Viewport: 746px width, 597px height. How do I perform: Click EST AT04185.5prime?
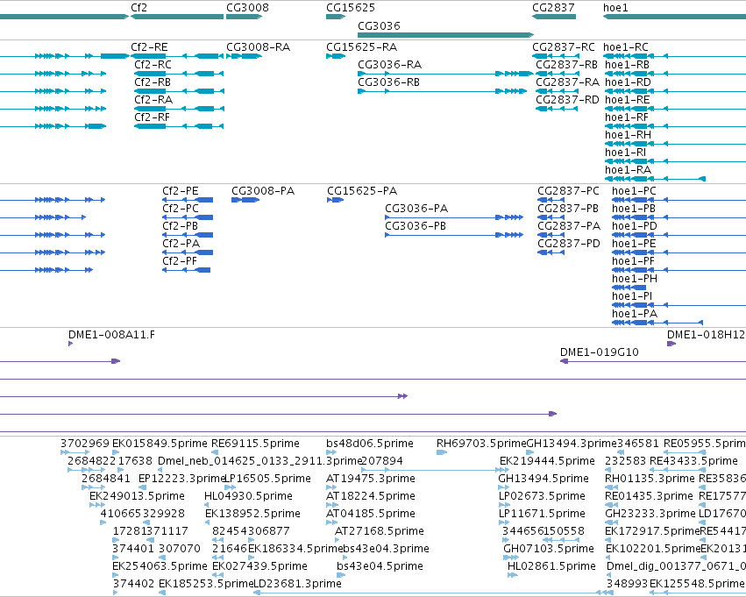point(371,515)
